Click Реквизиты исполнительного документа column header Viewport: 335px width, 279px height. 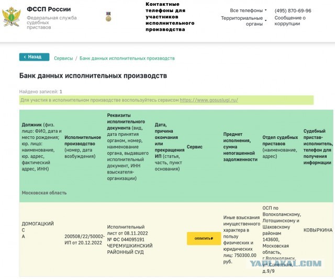click(x=128, y=147)
